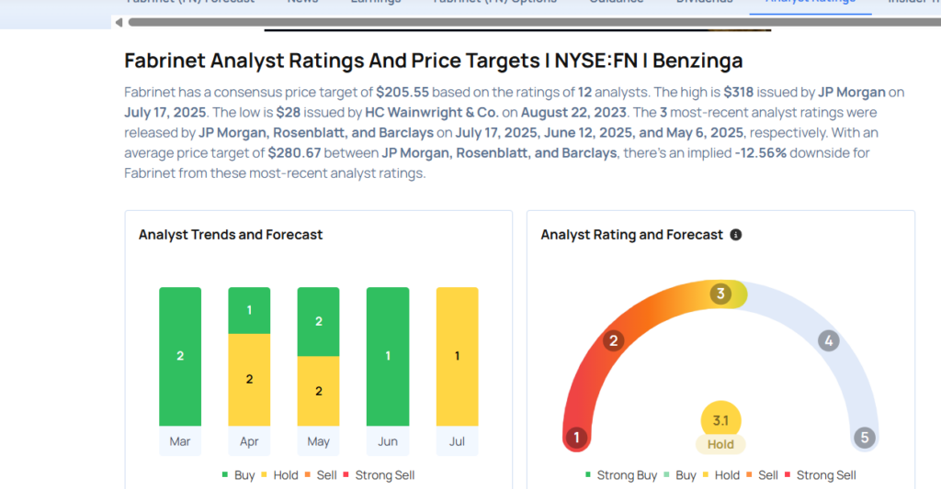Select gauge marker number 1

point(576,438)
